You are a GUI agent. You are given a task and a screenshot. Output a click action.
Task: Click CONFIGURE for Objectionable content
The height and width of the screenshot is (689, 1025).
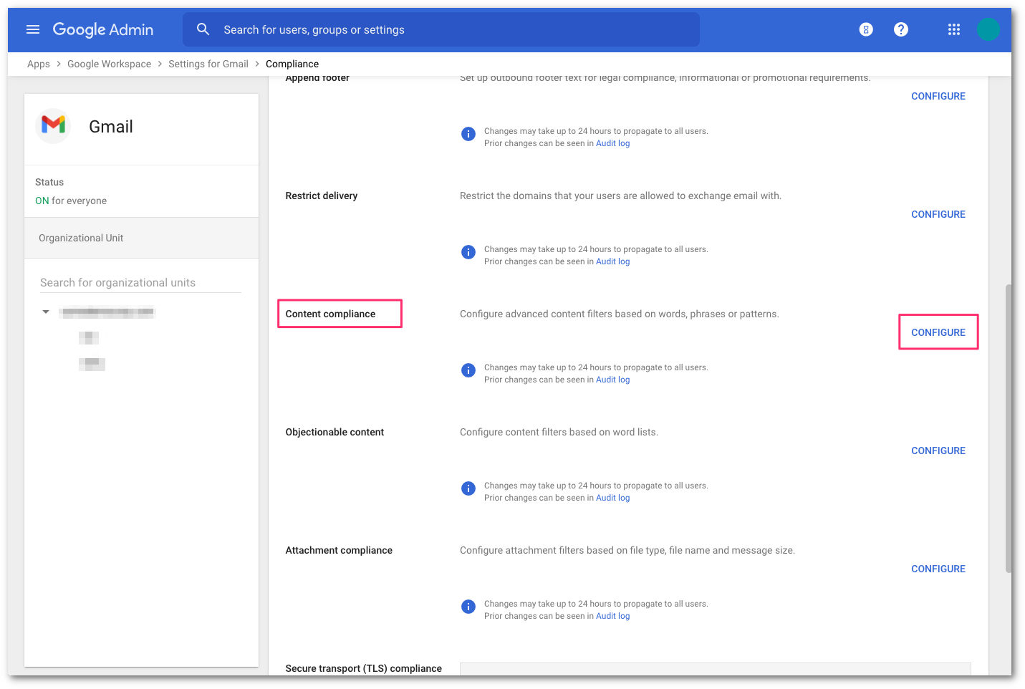938,450
